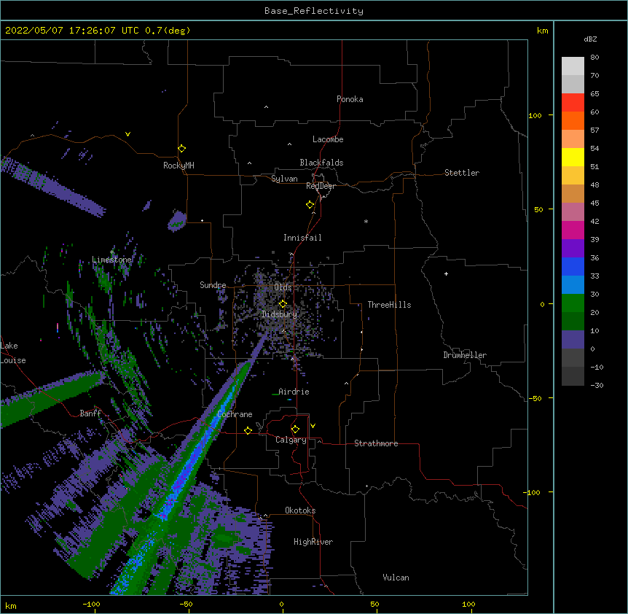Click the Calgary city label
Image resolution: width=628 pixels, height=614 pixels.
291,440
